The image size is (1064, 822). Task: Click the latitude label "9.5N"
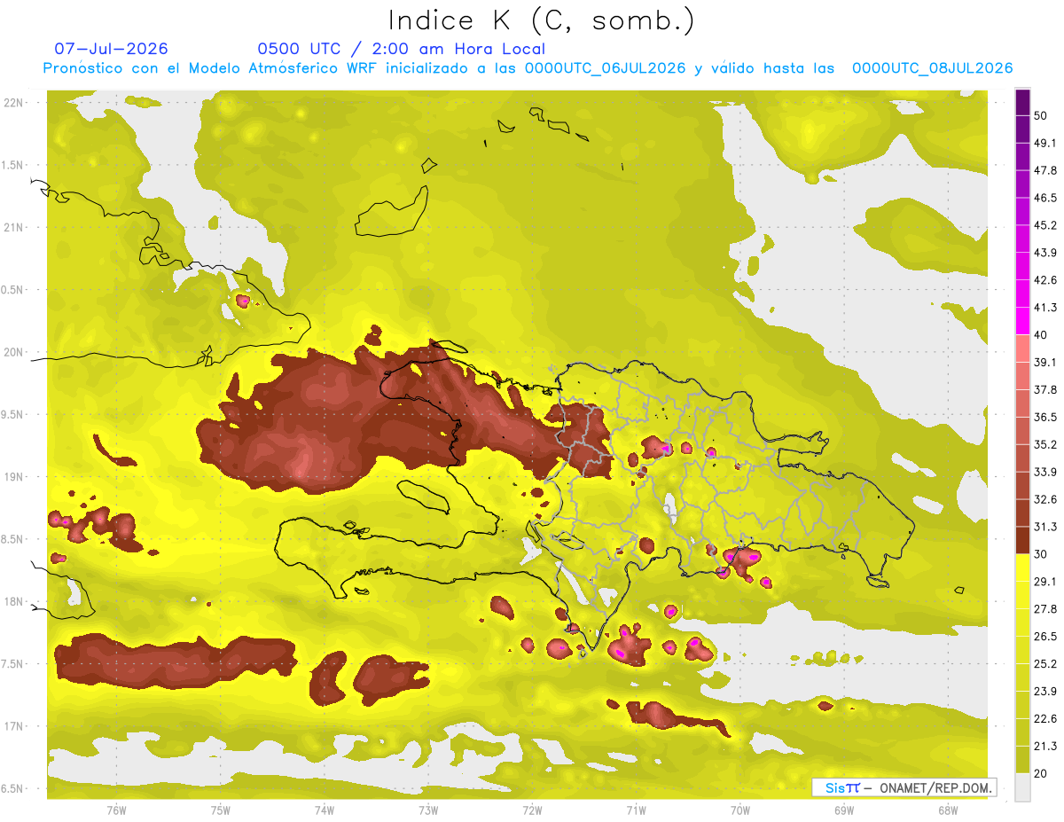click(12, 414)
